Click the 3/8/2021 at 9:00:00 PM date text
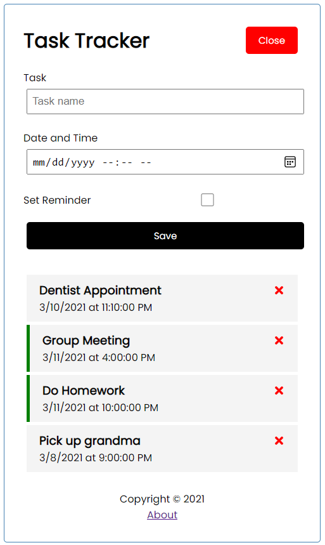This screenshot has height=545, width=325. pyautogui.click(x=96, y=457)
